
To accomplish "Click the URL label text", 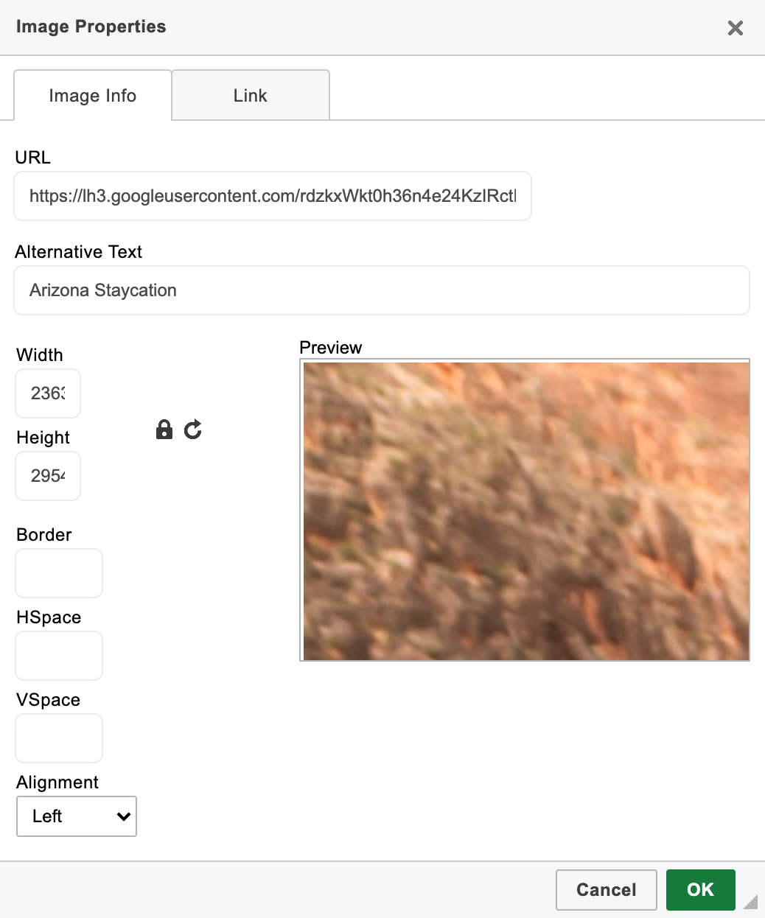I will pyautogui.click(x=33, y=158).
